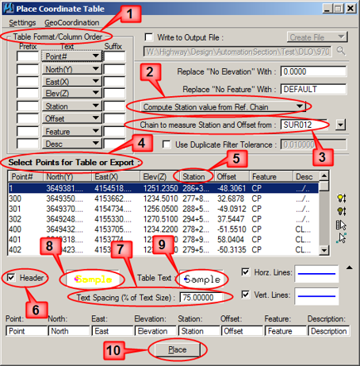The image size is (360, 366).
Task: Enable Write to Output File checkbox
Action: [x=149, y=37]
